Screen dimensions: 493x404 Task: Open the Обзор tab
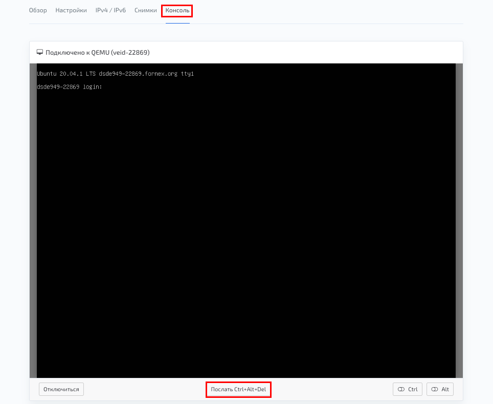[38, 10]
